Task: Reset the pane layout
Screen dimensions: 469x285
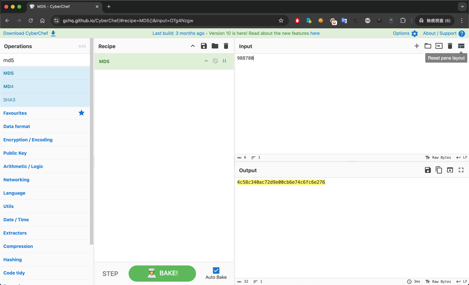Action: 461,46
